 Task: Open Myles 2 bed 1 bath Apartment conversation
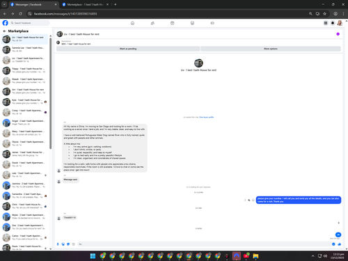[x=25, y=216]
